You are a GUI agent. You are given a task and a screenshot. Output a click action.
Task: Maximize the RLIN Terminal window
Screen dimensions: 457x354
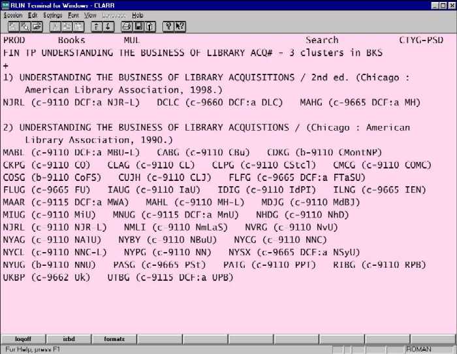pos(443,5)
